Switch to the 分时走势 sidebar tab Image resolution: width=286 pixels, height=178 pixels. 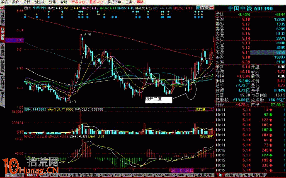click(2, 18)
